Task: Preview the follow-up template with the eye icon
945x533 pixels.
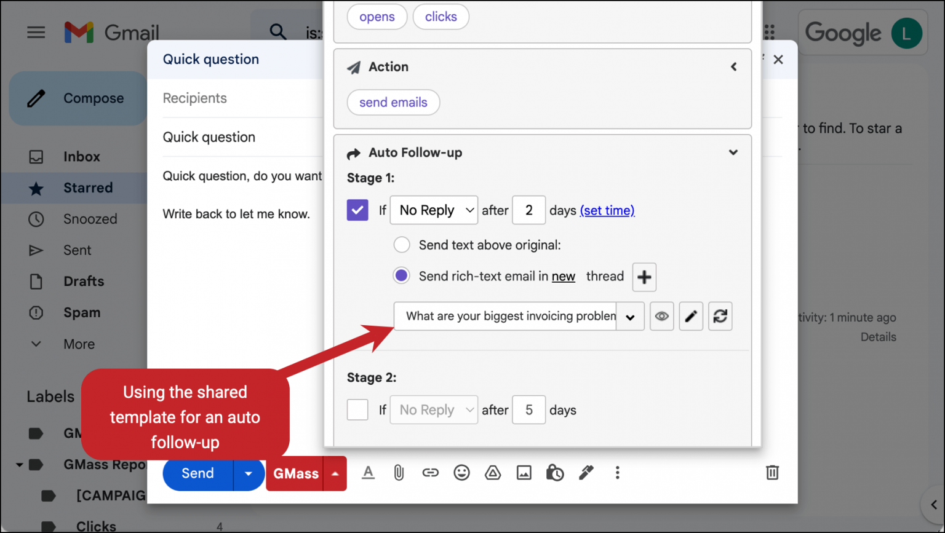Action: [661, 316]
